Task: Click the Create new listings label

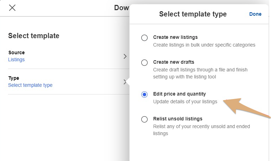Action: coord(175,37)
